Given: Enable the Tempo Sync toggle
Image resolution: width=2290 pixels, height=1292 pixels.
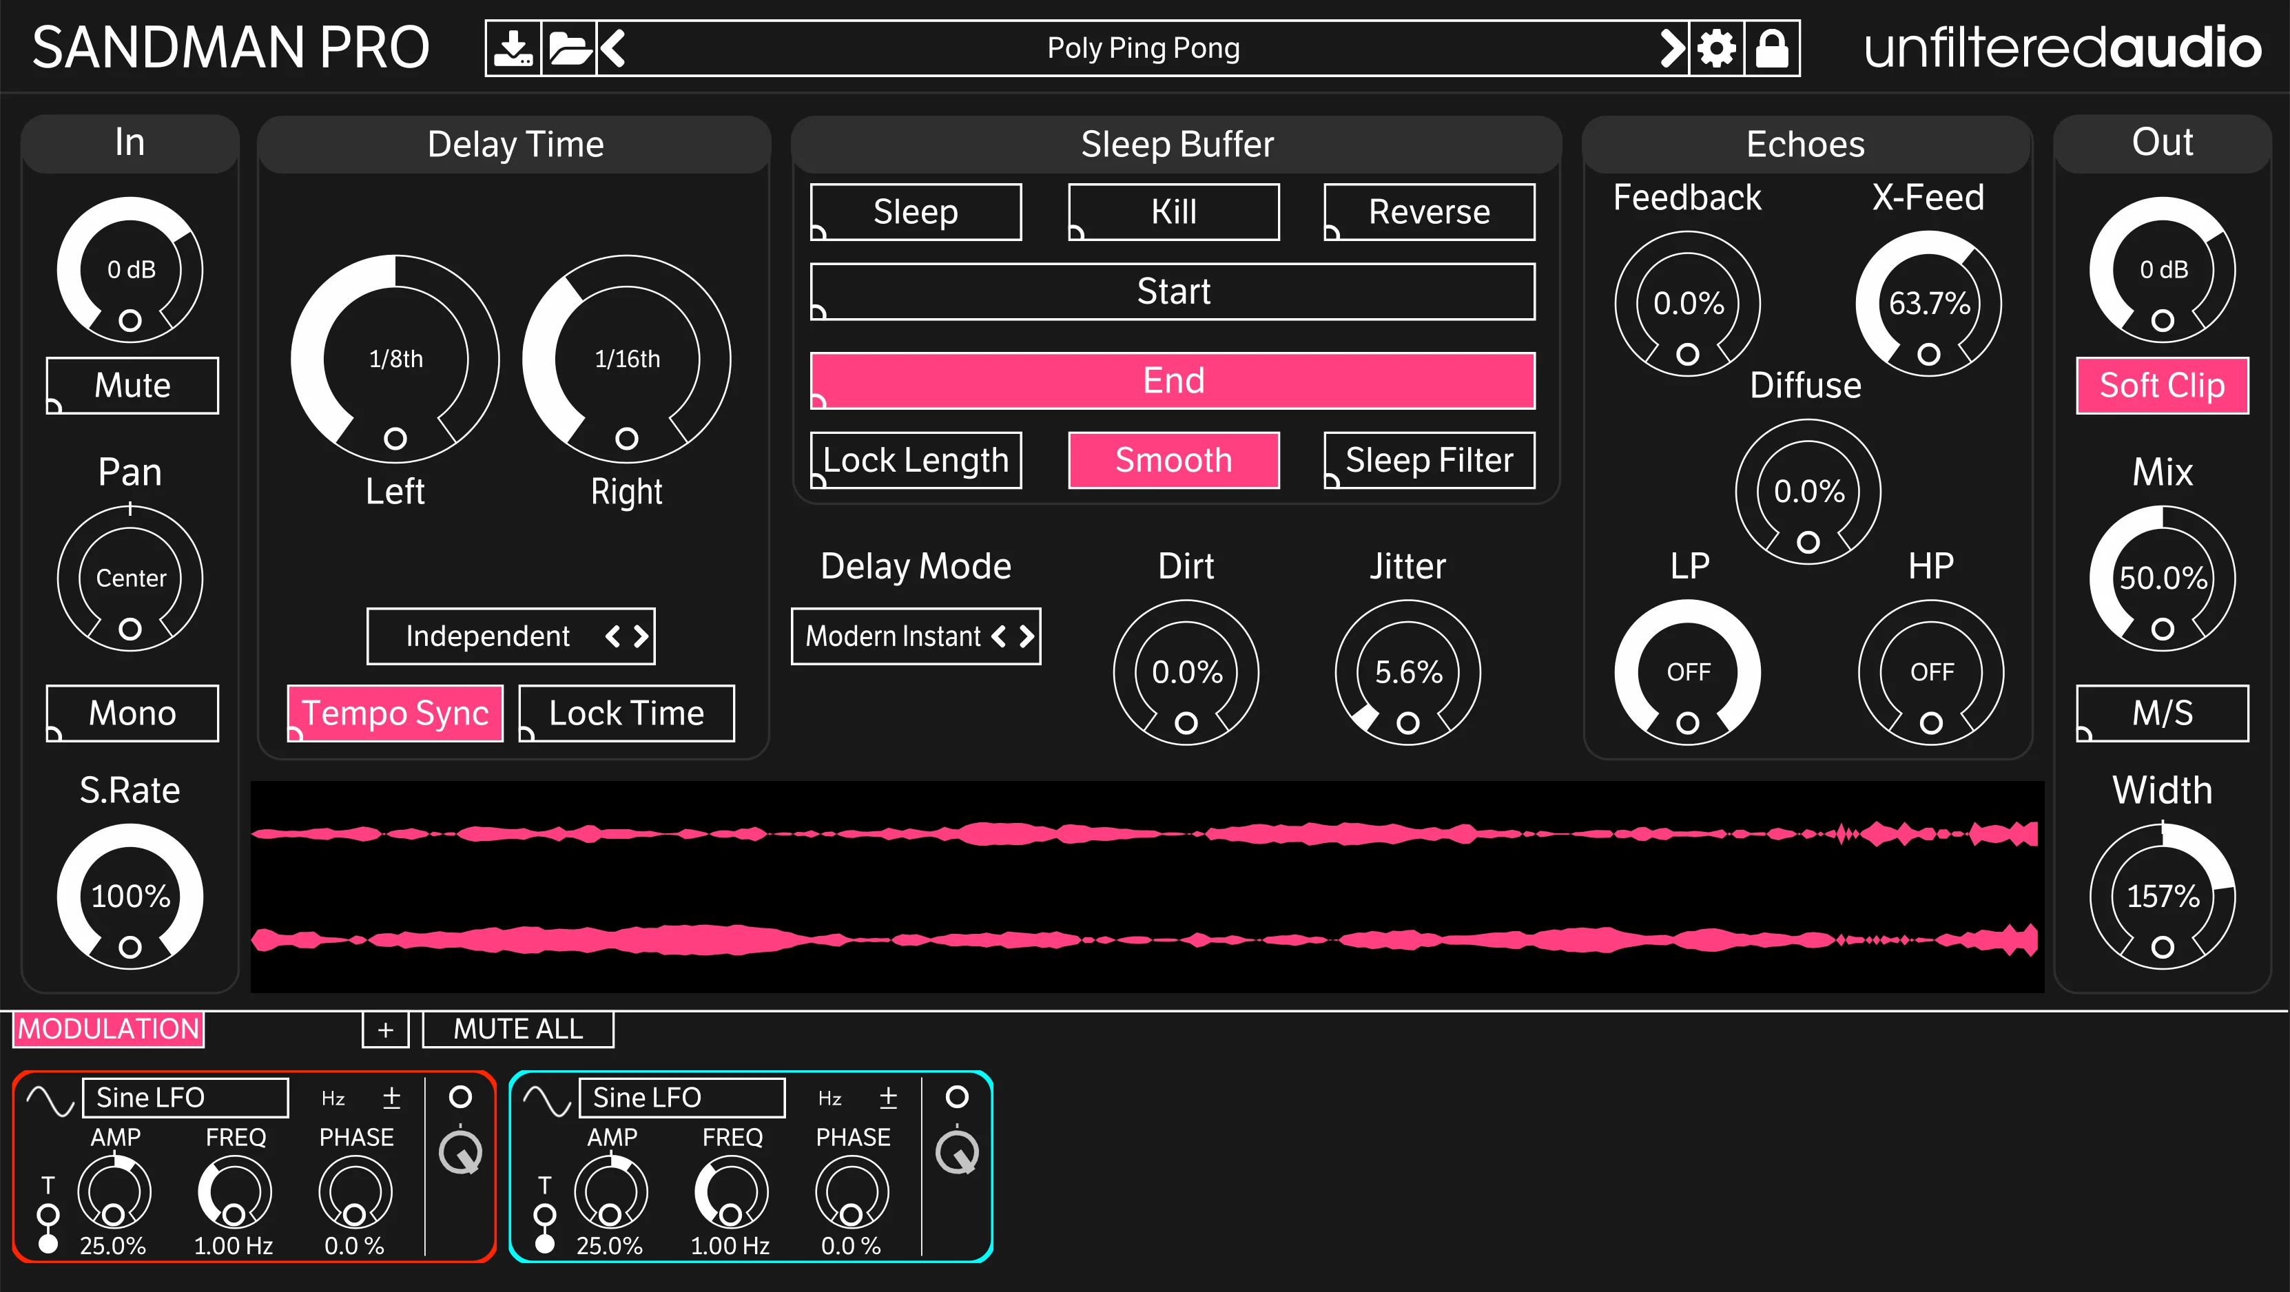Looking at the screenshot, I should (395, 713).
